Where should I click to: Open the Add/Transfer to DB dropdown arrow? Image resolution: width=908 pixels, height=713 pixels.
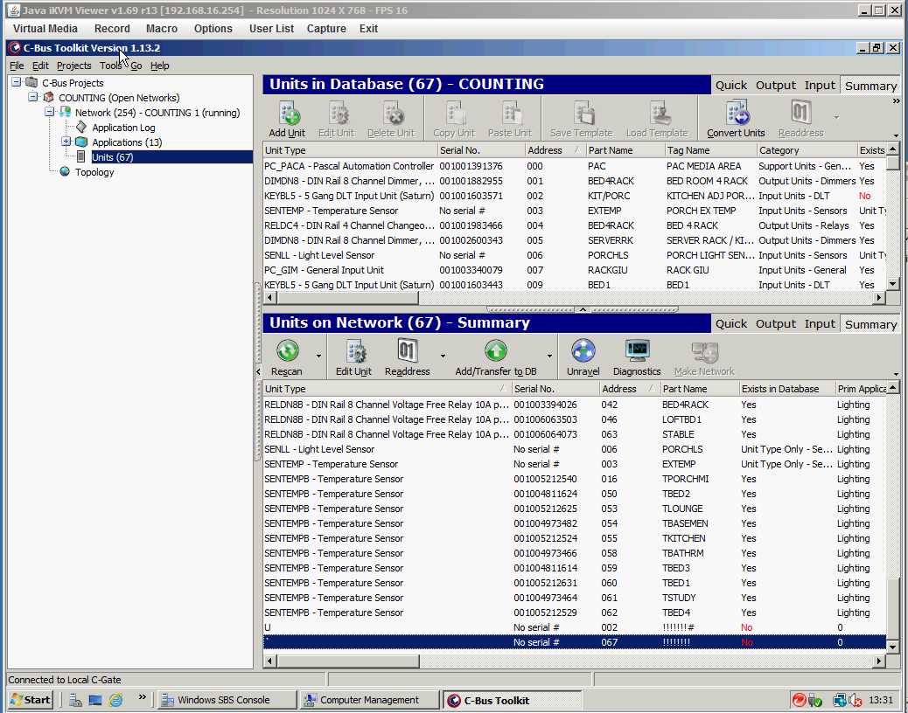click(x=549, y=356)
